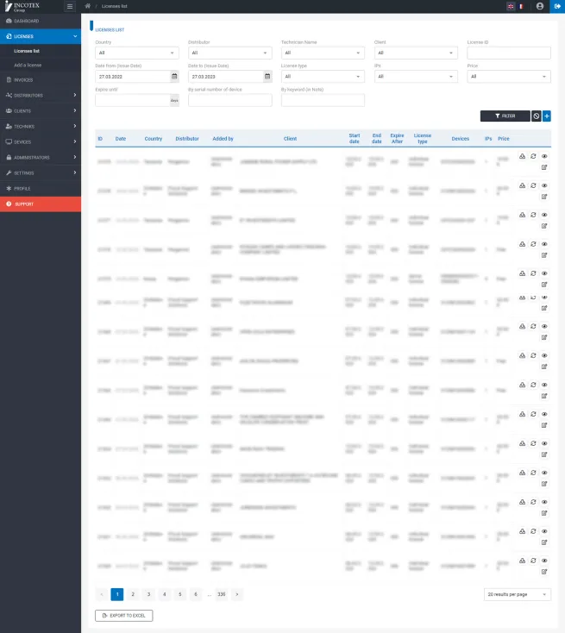565x633 pixels.
Task: Go to home via breadcrumb house icon
Action: pos(88,6)
